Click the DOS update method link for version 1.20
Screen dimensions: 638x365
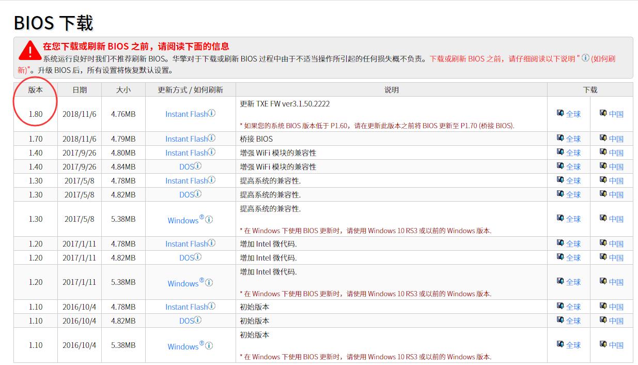185,257
